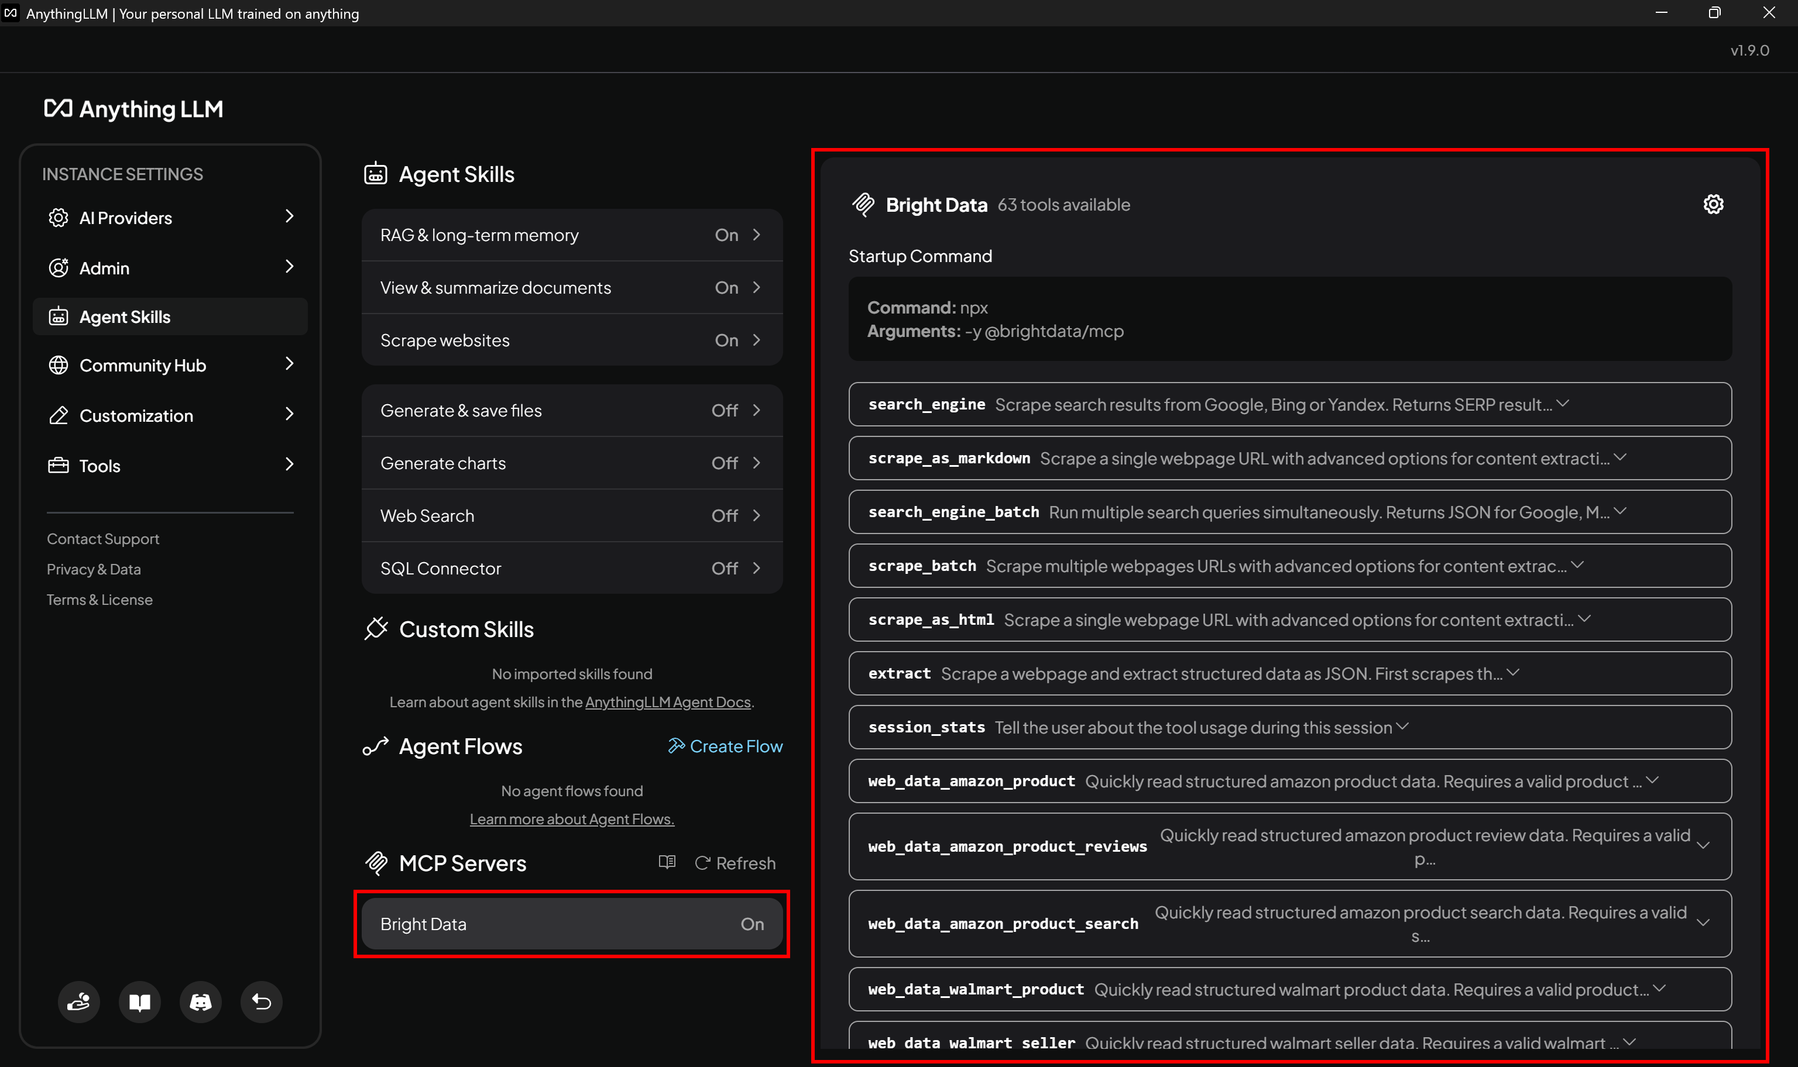Click the Create Flow lightning icon
The height and width of the screenshot is (1067, 1798).
tap(675, 746)
